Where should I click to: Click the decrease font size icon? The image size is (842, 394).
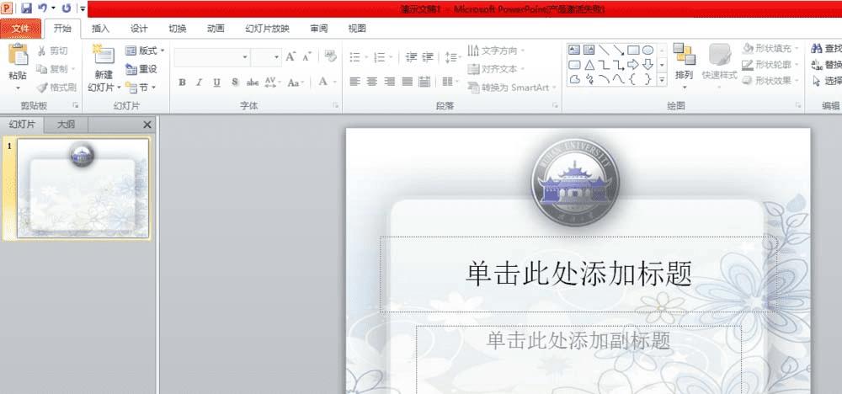coord(306,56)
